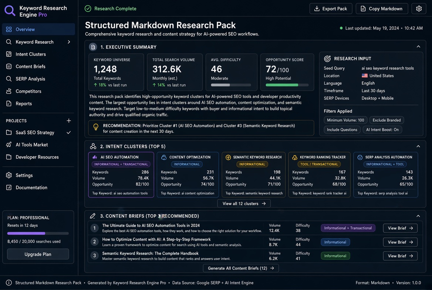This screenshot has width=432, height=290.
Task: Click the Keyword Research search icon
Action: [x=9, y=42]
